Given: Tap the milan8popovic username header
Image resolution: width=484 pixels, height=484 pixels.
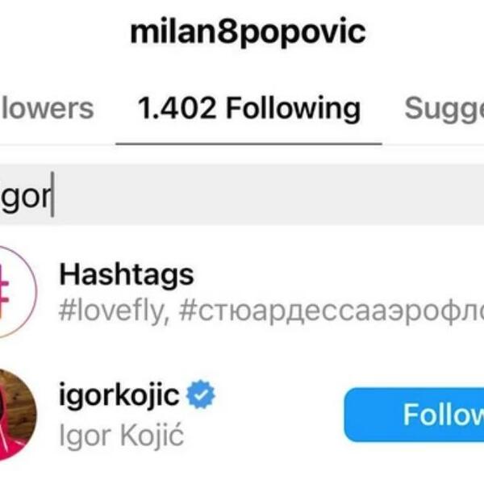Looking at the screenshot, I should pos(248,32).
